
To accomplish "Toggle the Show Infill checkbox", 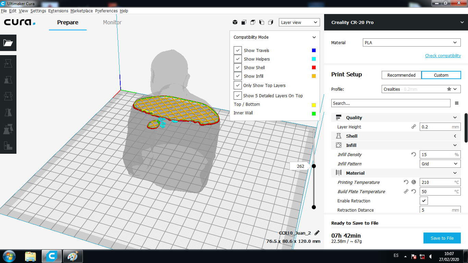I will pyautogui.click(x=238, y=76).
